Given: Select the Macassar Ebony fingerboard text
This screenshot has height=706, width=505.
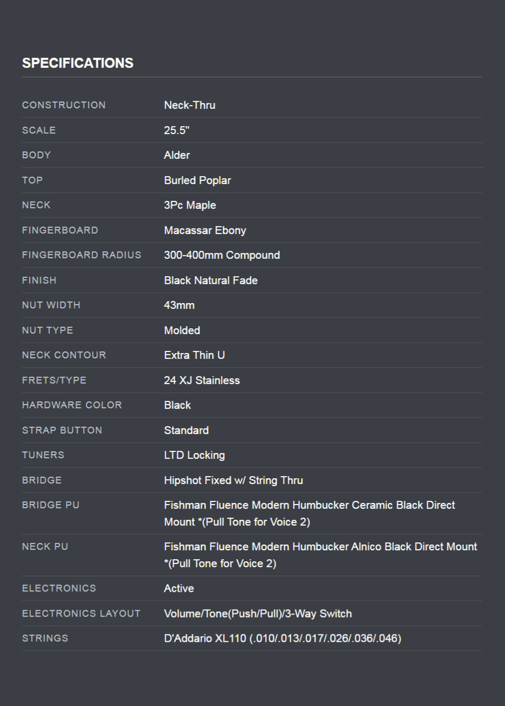Looking at the screenshot, I should 205,230.
